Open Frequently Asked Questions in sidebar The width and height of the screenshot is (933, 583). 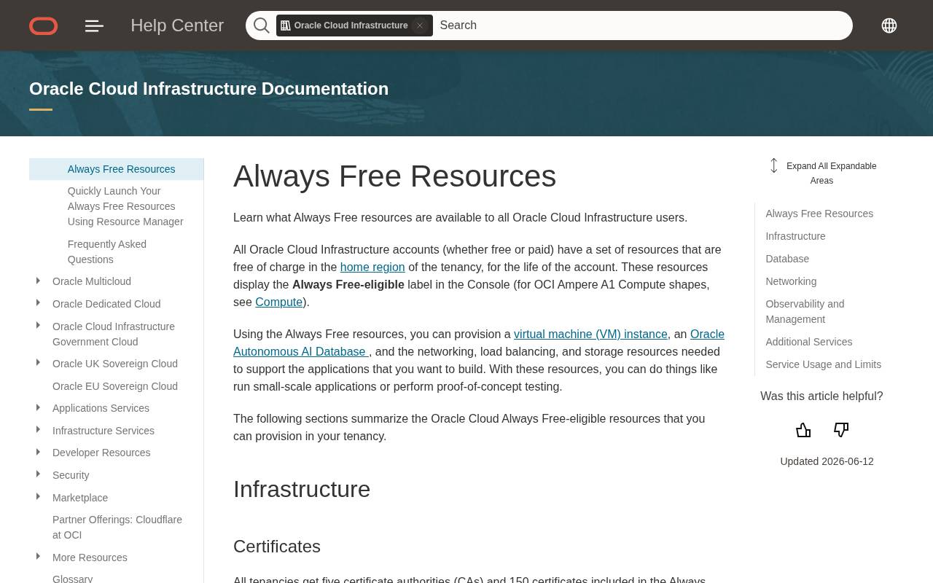(x=107, y=251)
